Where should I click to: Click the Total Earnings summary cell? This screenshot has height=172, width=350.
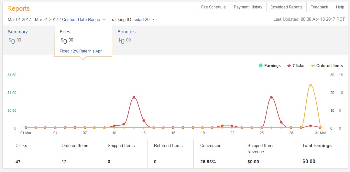[317, 154]
